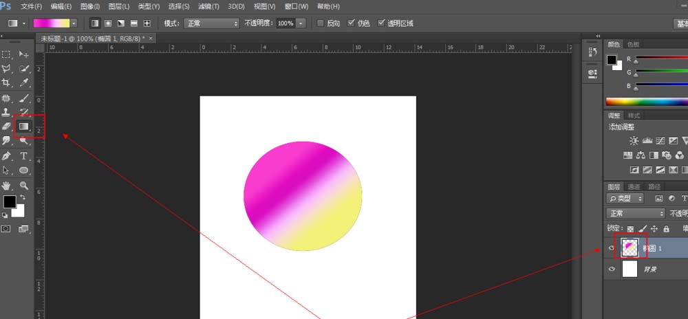Open the gradient picker dropdown arrow
This screenshot has height=319, width=688.
pyautogui.click(x=74, y=23)
